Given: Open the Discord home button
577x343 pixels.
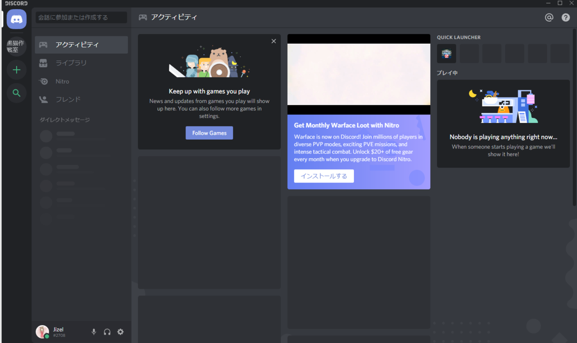Looking at the screenshot, I should coord(17,19).
